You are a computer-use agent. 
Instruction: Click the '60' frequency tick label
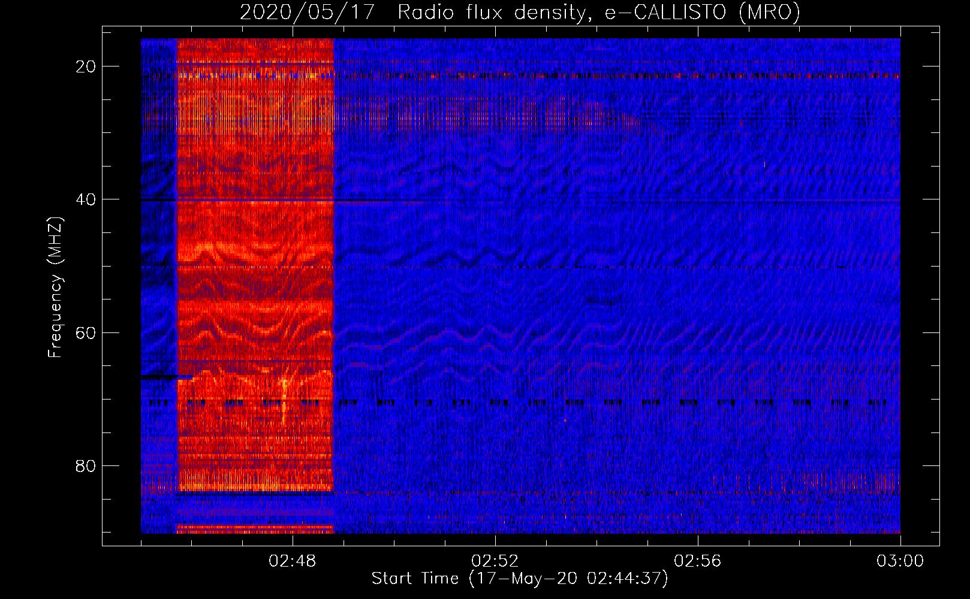click(86, 332)
